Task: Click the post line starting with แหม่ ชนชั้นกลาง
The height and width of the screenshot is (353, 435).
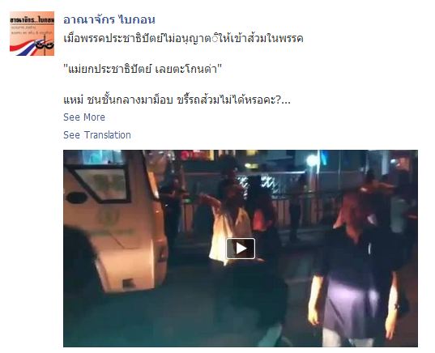Action: pos(177,100)
